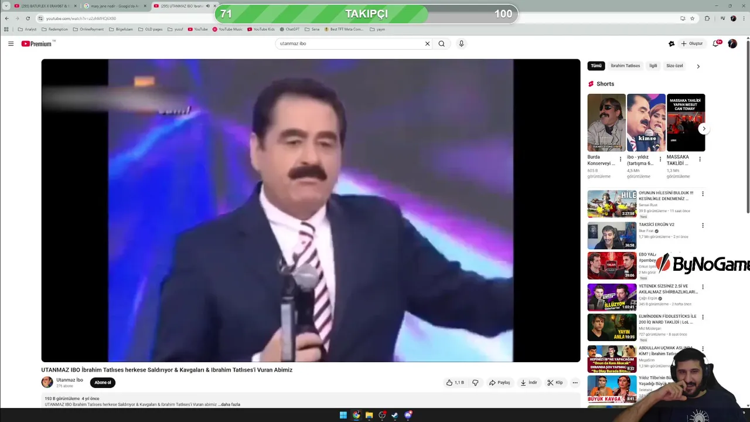Screen dimensions: 750x422
Task: Open BÜYÜK KAVGA Yıldız Tilbe thumbnail
Action: click(612, 389)
